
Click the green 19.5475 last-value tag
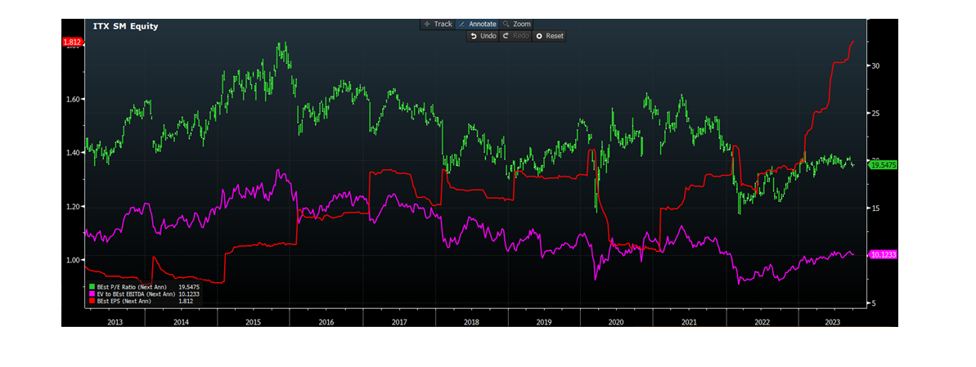tap(880, 165)
